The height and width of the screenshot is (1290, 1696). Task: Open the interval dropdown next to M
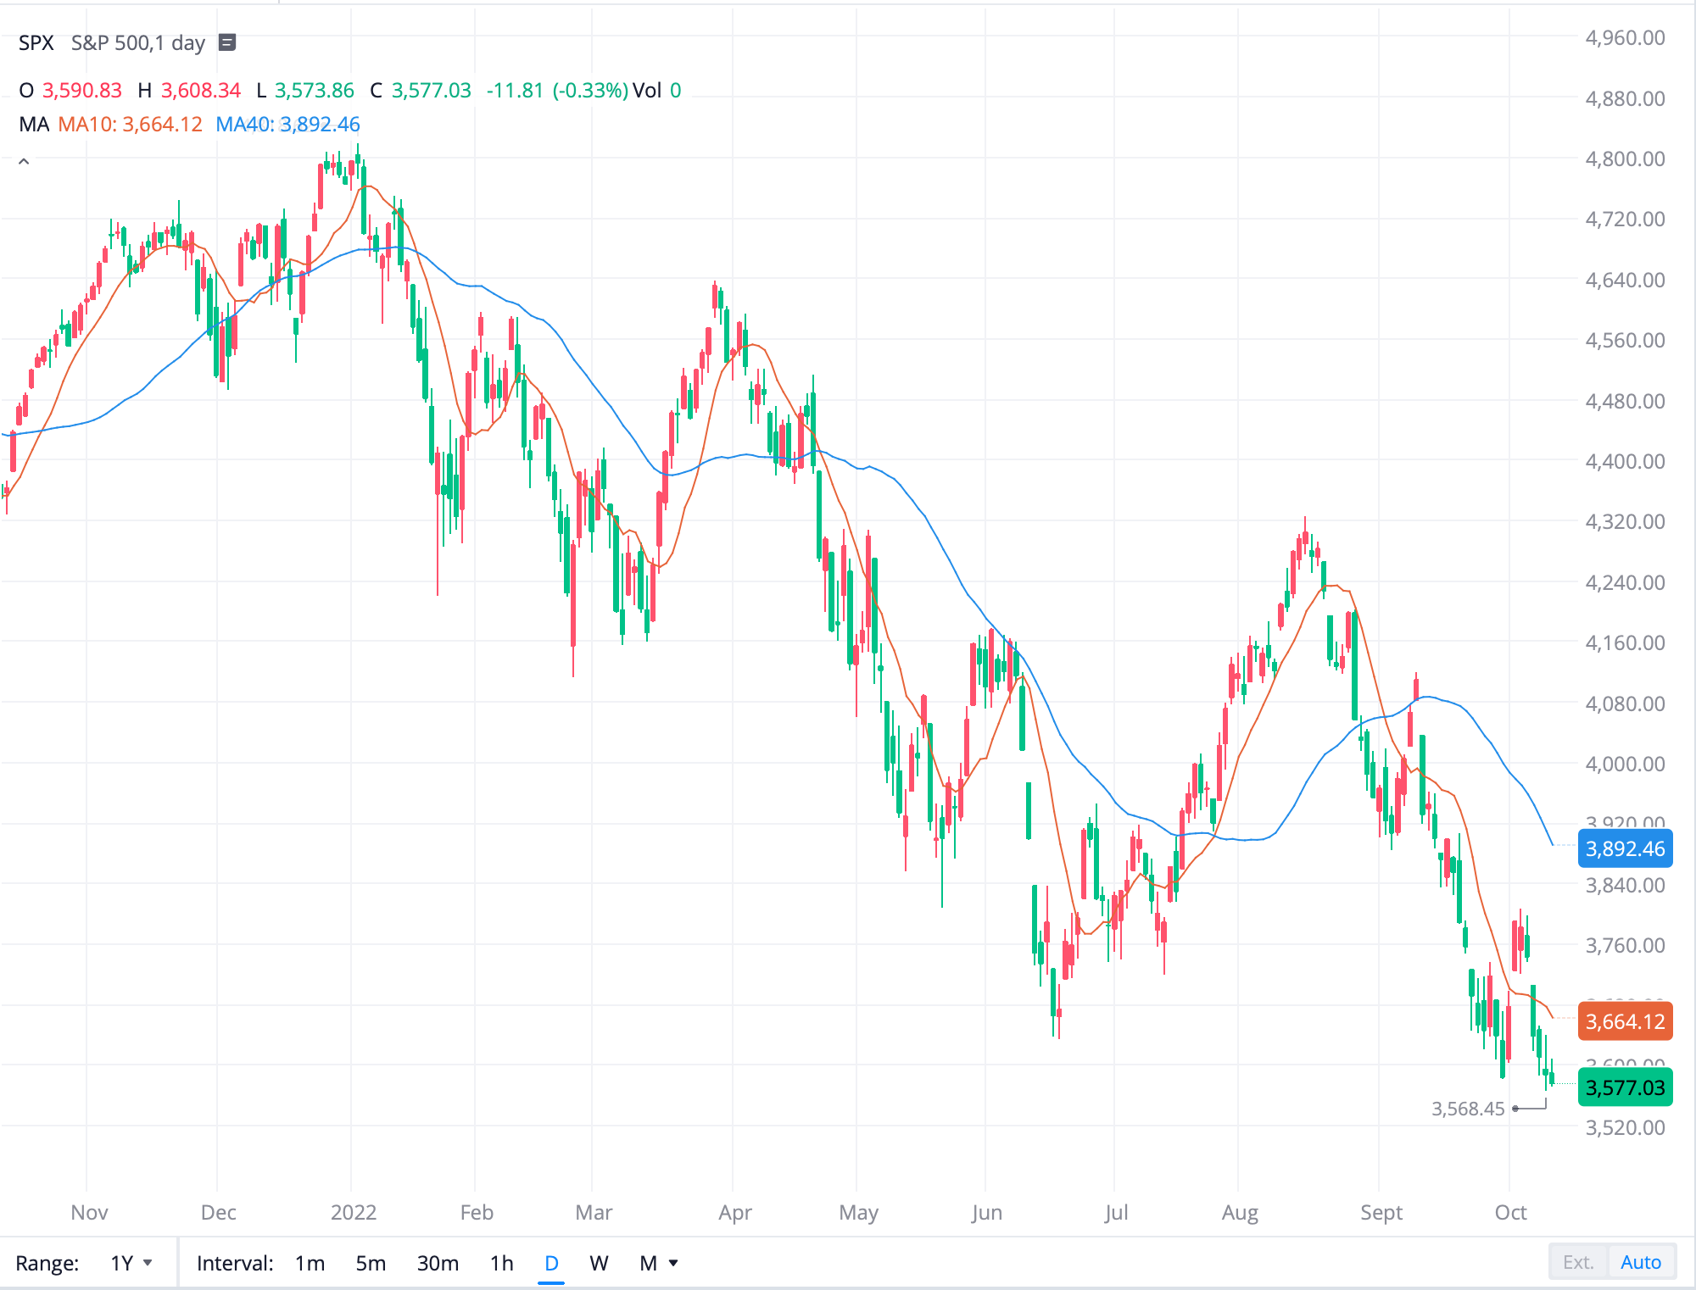(x=672, y=1262)
